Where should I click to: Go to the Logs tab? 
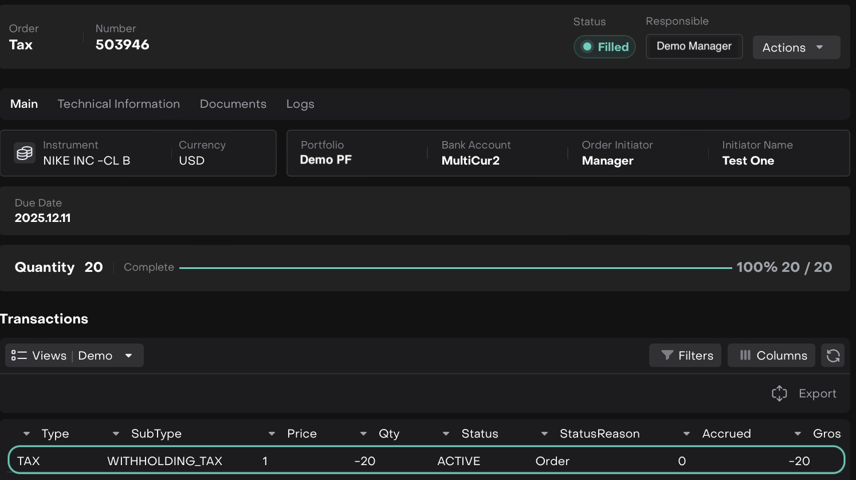[300, 104]
